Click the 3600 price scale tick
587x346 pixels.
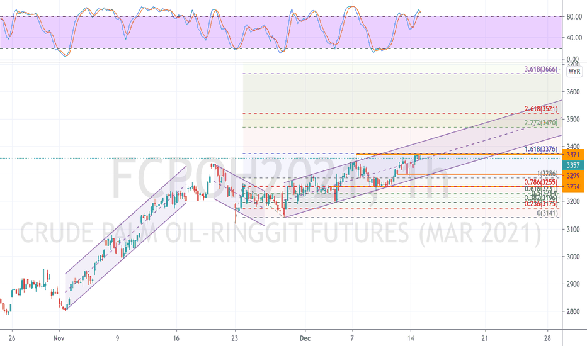coord(573,92)
